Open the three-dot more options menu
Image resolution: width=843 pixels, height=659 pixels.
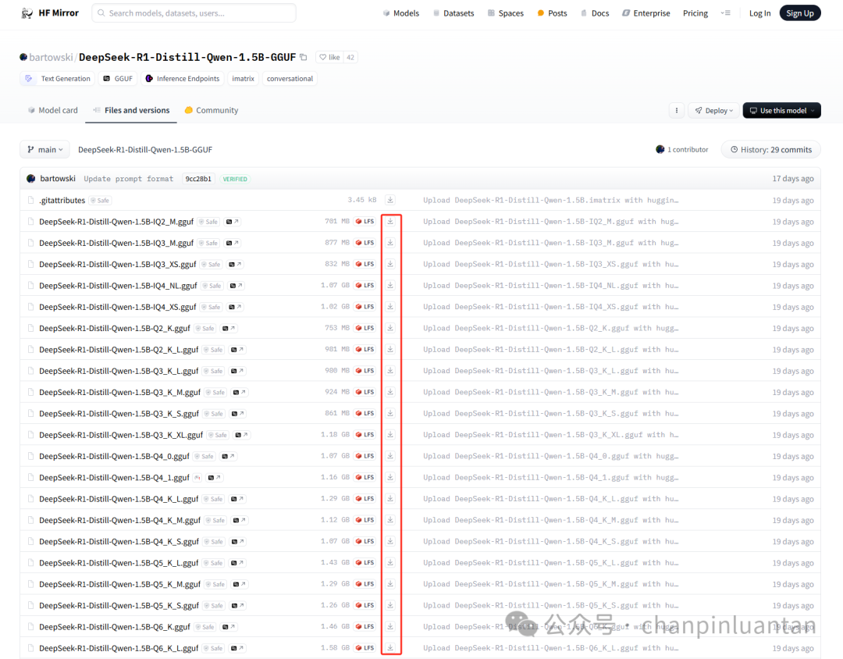coord(676,110)
